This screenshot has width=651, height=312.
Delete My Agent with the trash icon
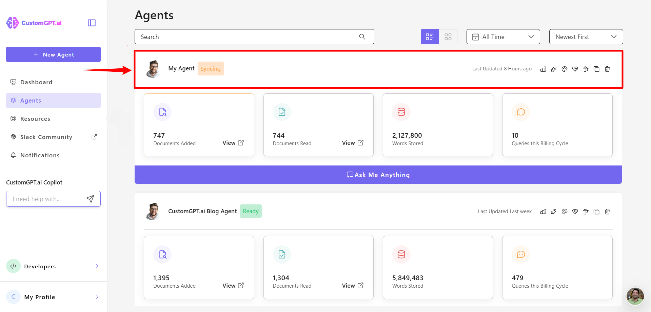click(607, 69)
